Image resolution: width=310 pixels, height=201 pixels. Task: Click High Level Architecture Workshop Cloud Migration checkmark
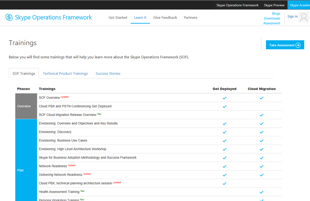pyautogui.click(x=262, y=149)
